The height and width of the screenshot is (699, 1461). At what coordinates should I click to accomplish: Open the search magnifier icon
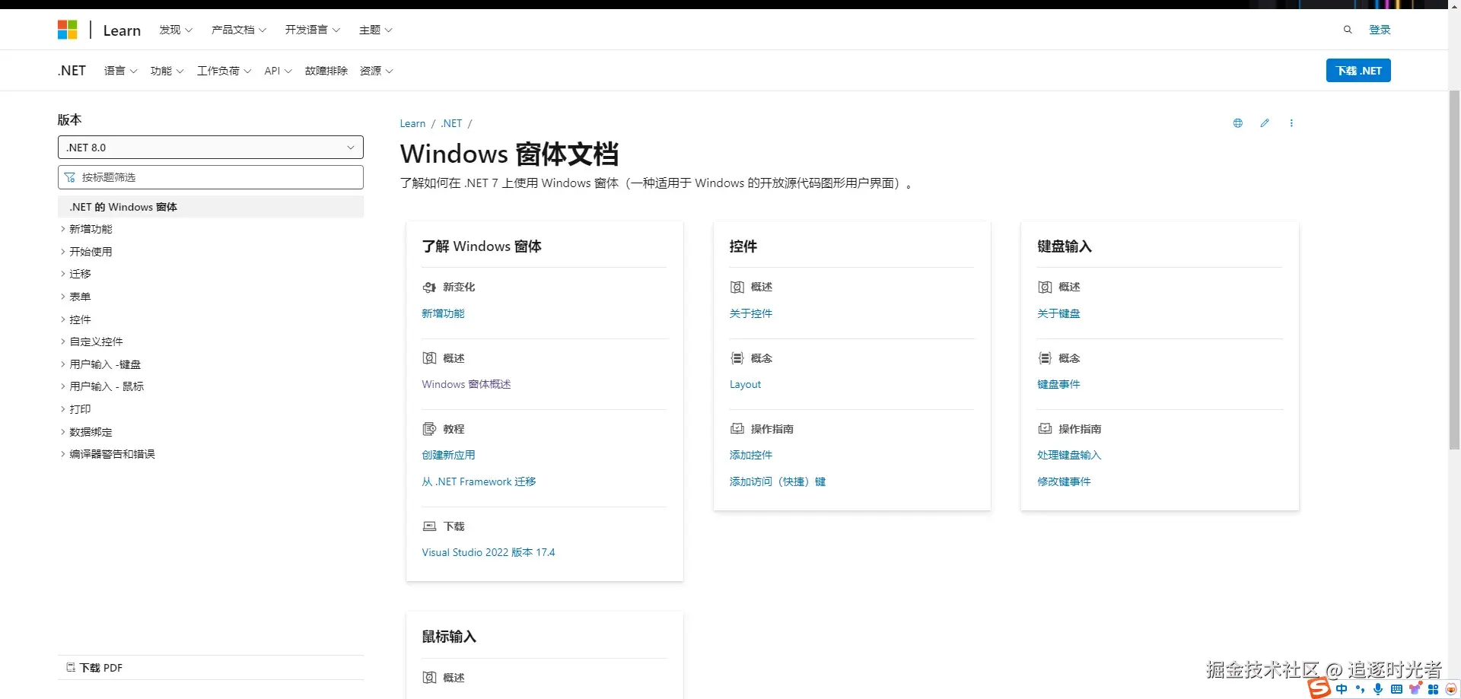[x=1348, y=30]
